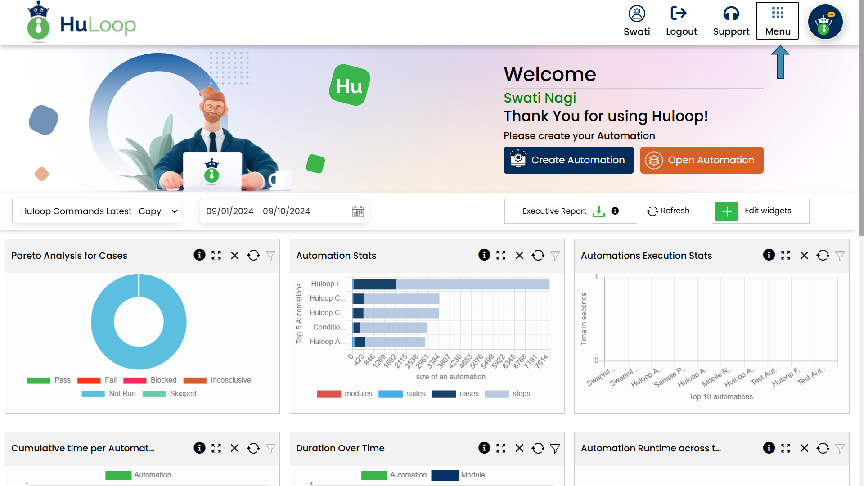Viewport: 864px width, 486px height.
Task: Toggle suites legend in Automation Stats
Action: click(x=402, y=394)
